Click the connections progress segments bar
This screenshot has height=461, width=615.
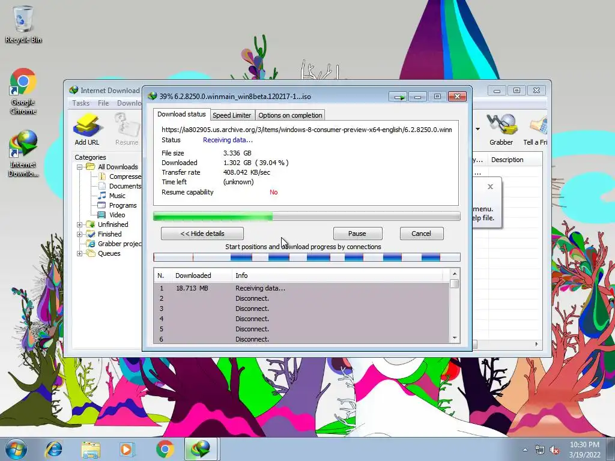tap(307, 257)
